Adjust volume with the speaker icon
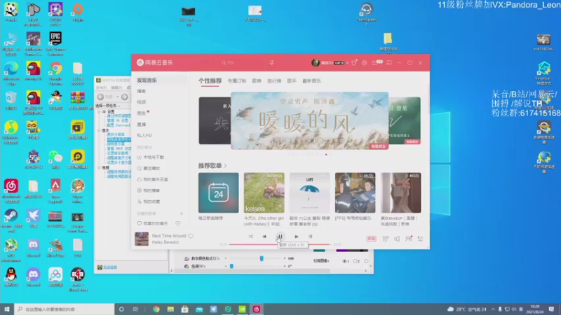Screen dimensions: 561x315 [x=397, y=239]
